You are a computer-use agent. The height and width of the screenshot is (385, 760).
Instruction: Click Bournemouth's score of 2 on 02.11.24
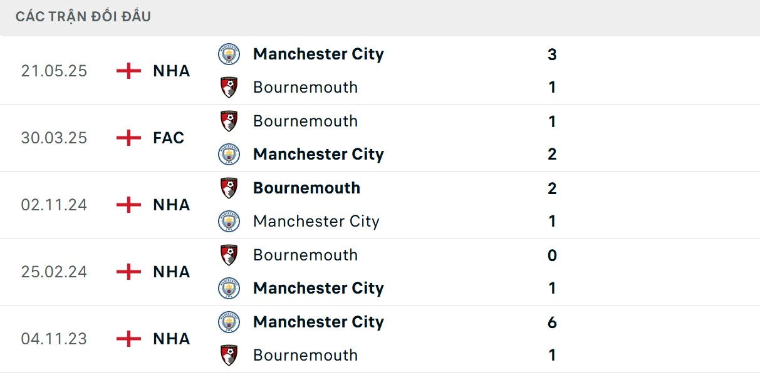pyautogui.click(x=551, y=188)
